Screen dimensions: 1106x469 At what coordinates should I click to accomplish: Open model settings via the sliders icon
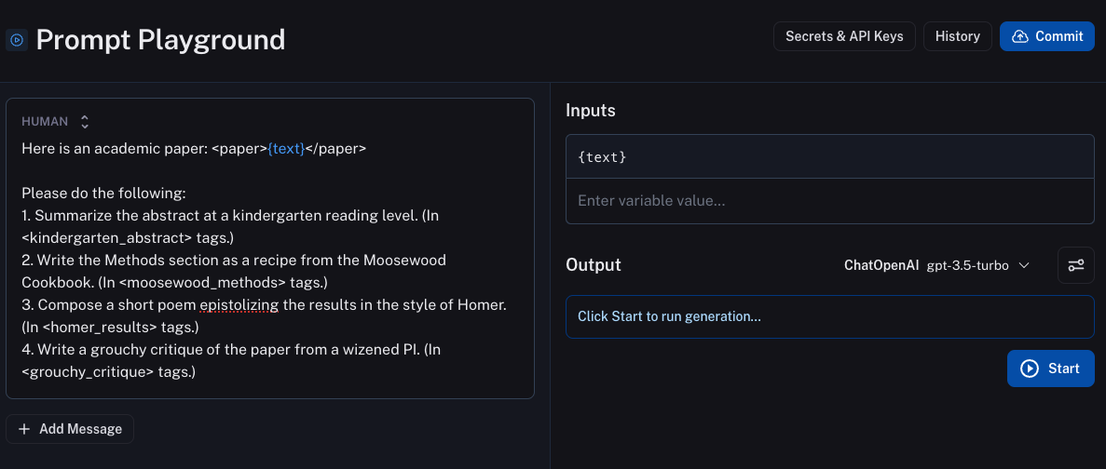coord(1076,265)
